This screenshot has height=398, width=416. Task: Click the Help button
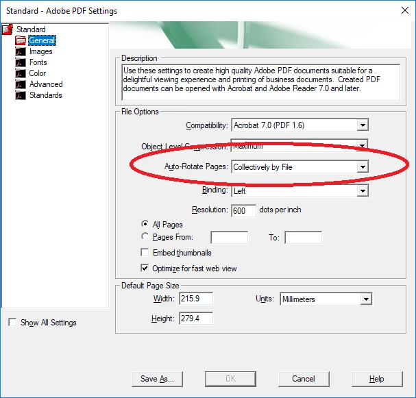(377, 379)
